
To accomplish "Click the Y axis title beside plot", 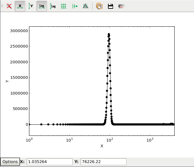I will tap(7, 81).
